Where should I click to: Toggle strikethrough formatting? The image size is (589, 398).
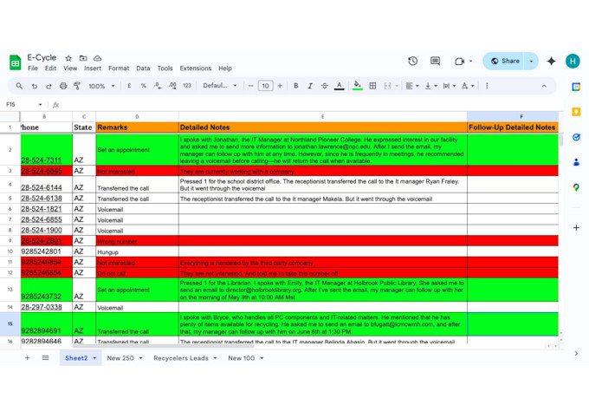pos(325,86)
